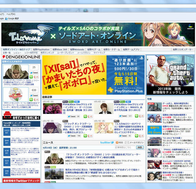Click LINE icon under the 638 count
This screenshot has width=196, height=189.
point(31,100)
